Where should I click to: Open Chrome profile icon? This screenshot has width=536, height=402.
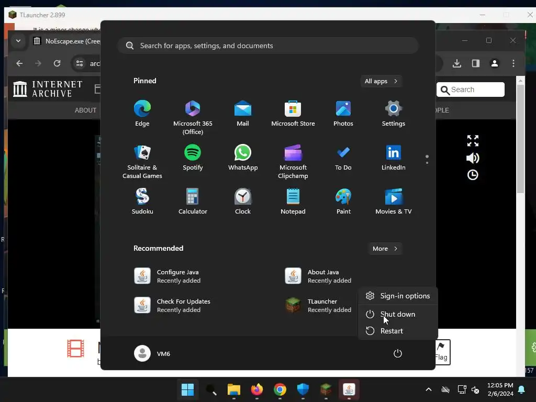[x=494, y=63]
